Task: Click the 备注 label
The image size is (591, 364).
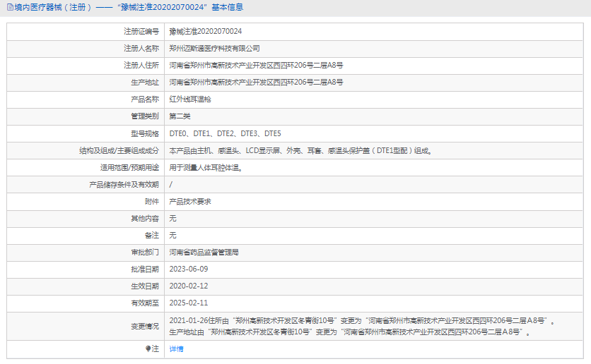Action: pos(152,236)
